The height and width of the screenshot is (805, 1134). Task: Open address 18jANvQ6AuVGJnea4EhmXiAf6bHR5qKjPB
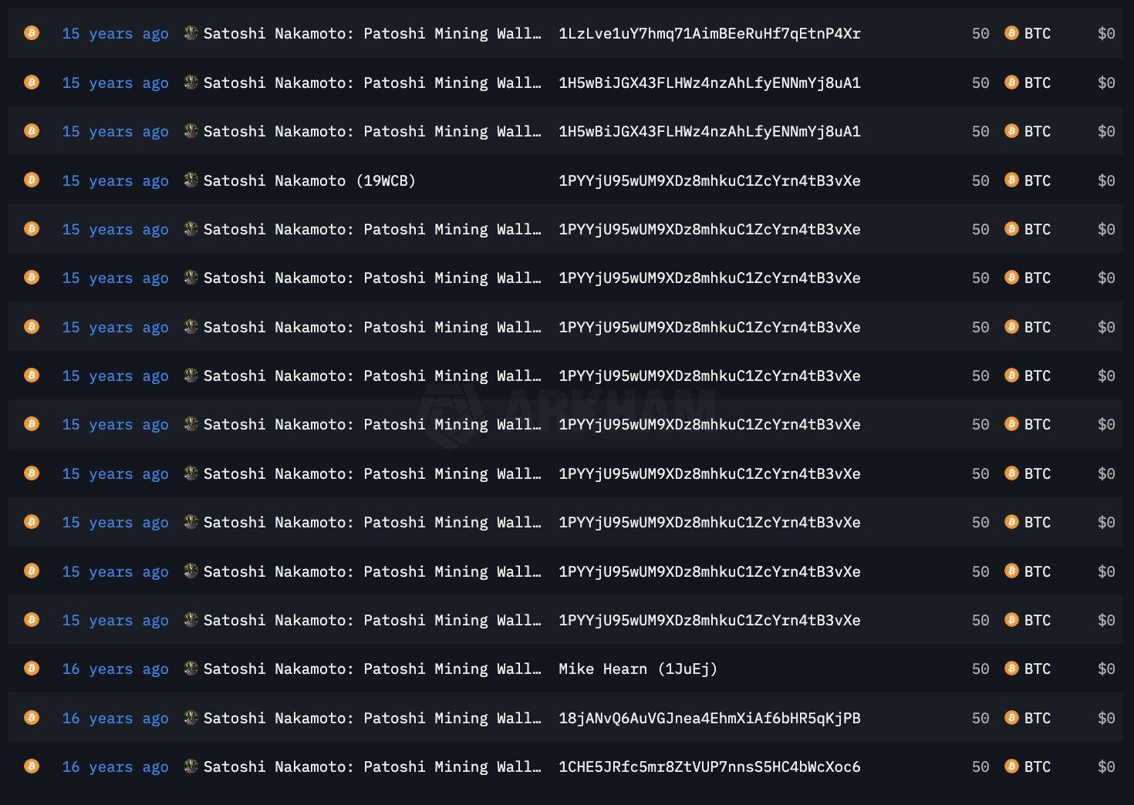point(709,718)
